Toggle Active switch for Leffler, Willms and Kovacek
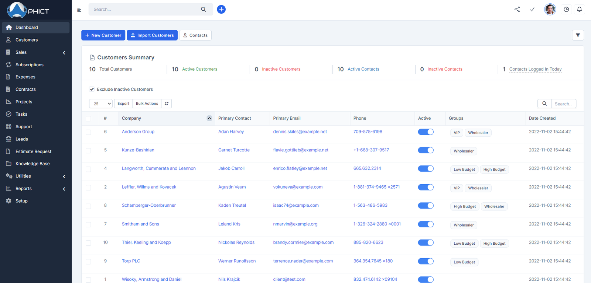 [x=426, y=187]
